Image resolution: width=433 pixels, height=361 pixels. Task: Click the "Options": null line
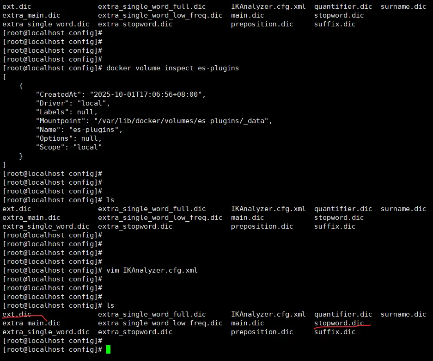68,138
